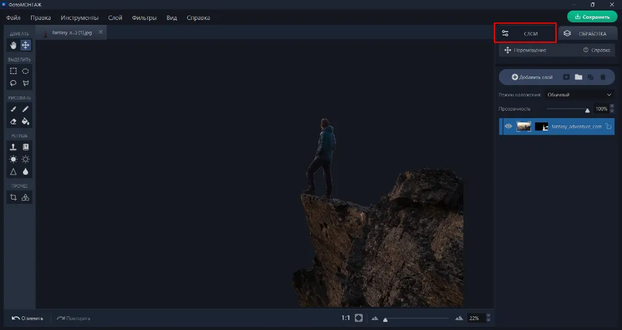622x330 pixels.
Task: Toggle the fit-to-screen zoom icon
Action: pyautogui.click(x=359, y=318)
